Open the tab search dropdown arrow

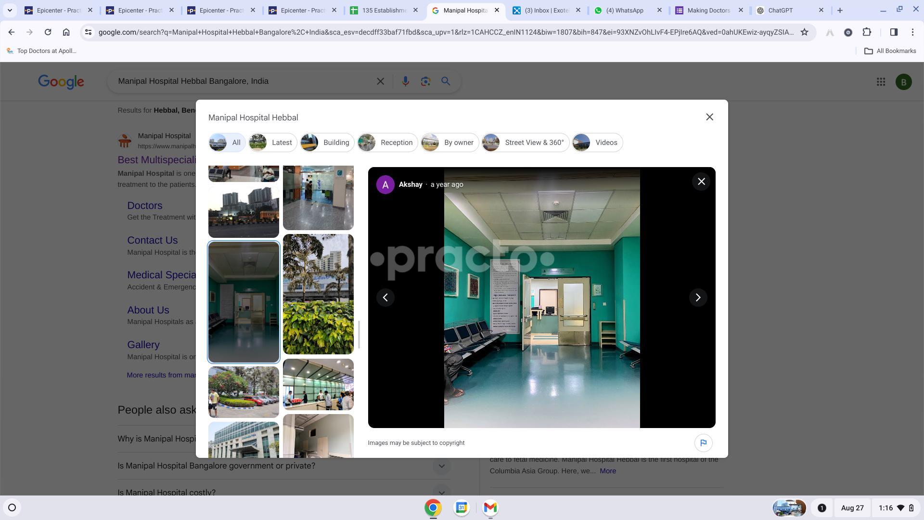pyautogui.click(x=10, y=10)
